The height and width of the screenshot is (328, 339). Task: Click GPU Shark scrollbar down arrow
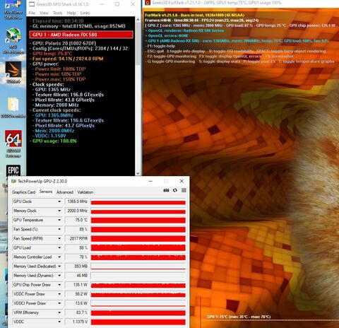(138, 173)
